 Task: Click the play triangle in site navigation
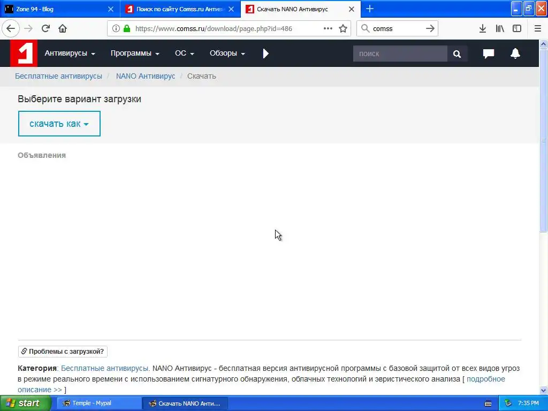click(x=265, y=54)
